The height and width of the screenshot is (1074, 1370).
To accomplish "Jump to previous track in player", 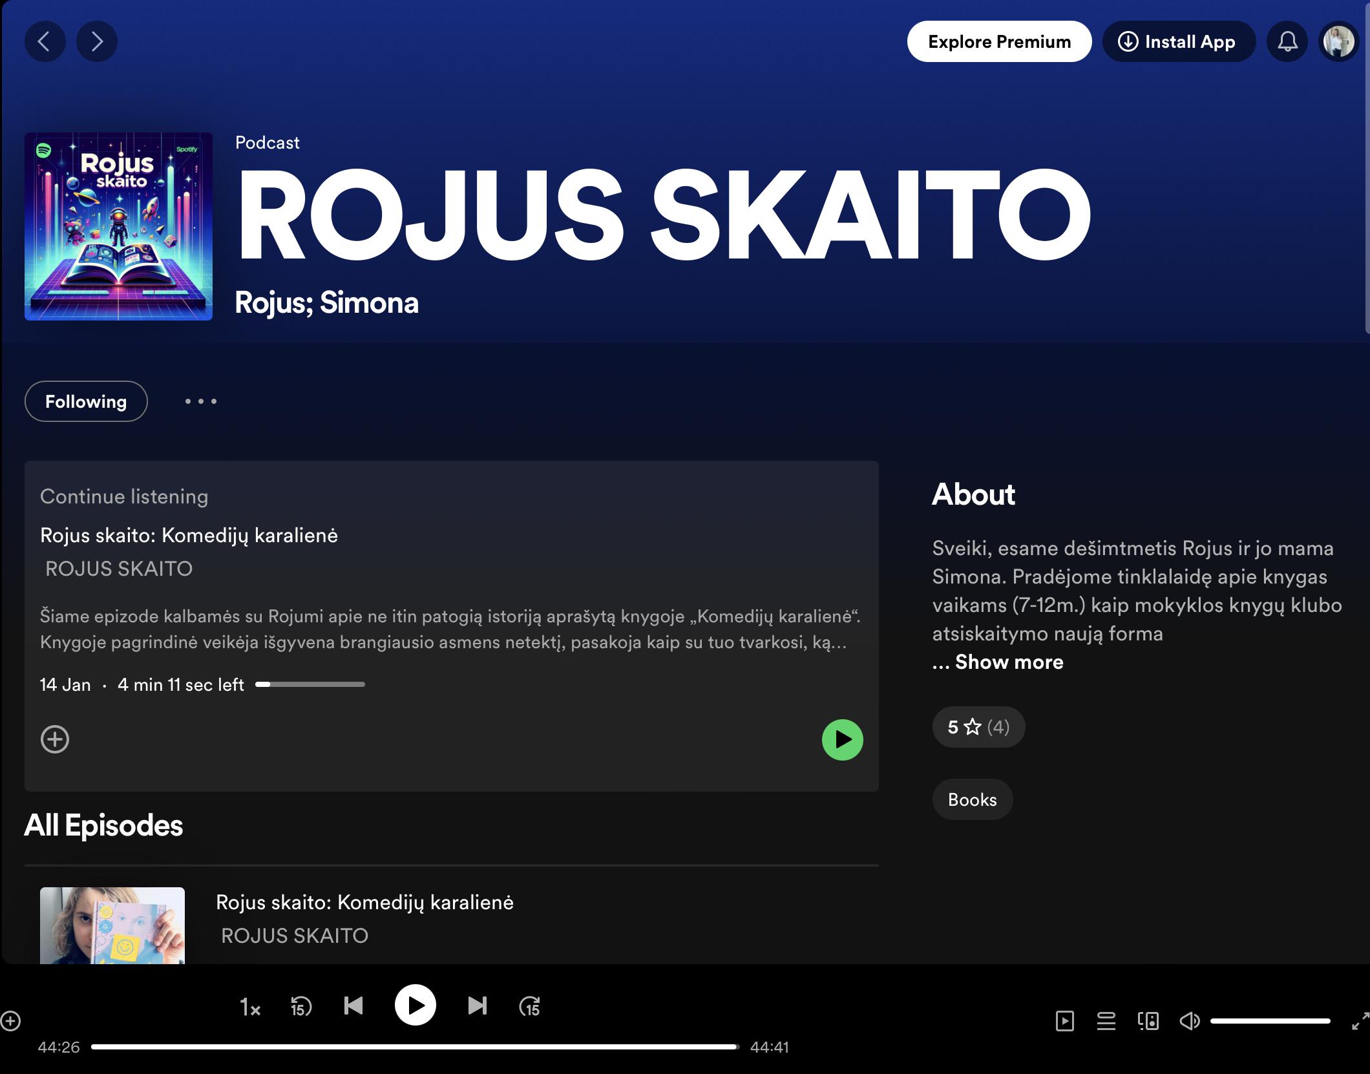I will tap(353, 1006).
